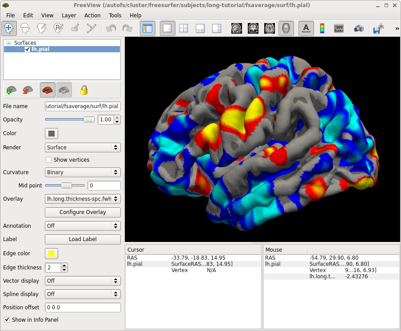
Task: Click the remove surface icon with red X
Action: [28, 90]
